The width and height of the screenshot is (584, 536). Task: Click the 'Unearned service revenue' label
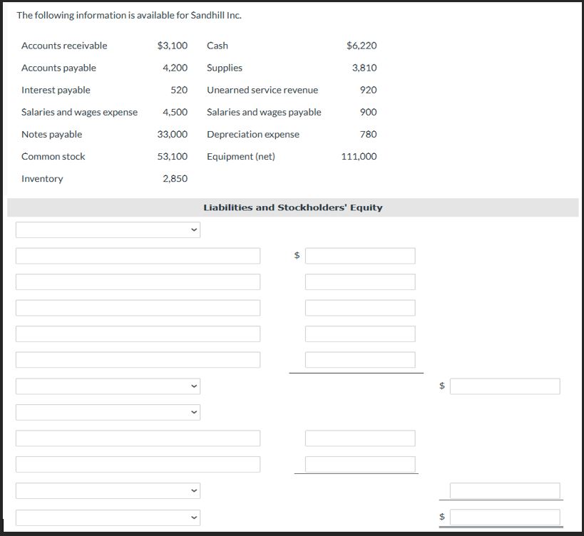click(262, 90)
